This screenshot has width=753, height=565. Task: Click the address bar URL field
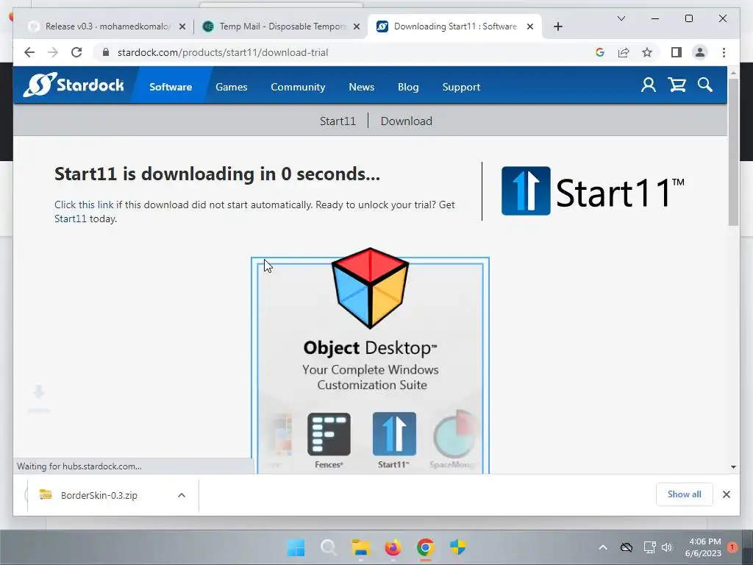click(x=346, y=52)
